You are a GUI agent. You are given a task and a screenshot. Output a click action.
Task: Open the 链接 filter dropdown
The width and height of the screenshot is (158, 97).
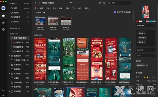(x=87, y=8)
